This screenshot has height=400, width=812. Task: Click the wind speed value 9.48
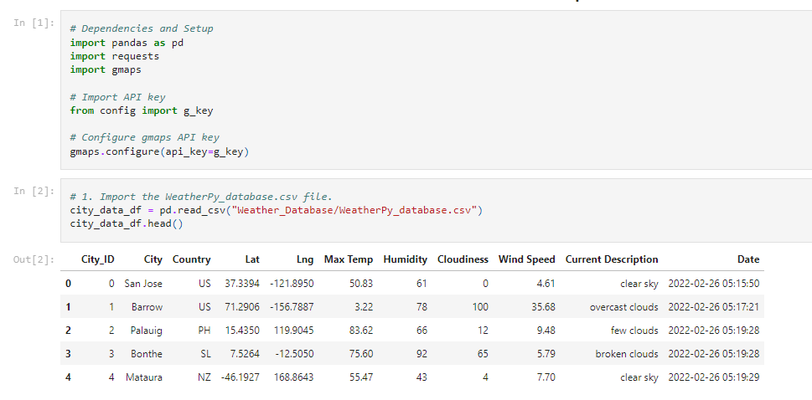pos(546,331)
